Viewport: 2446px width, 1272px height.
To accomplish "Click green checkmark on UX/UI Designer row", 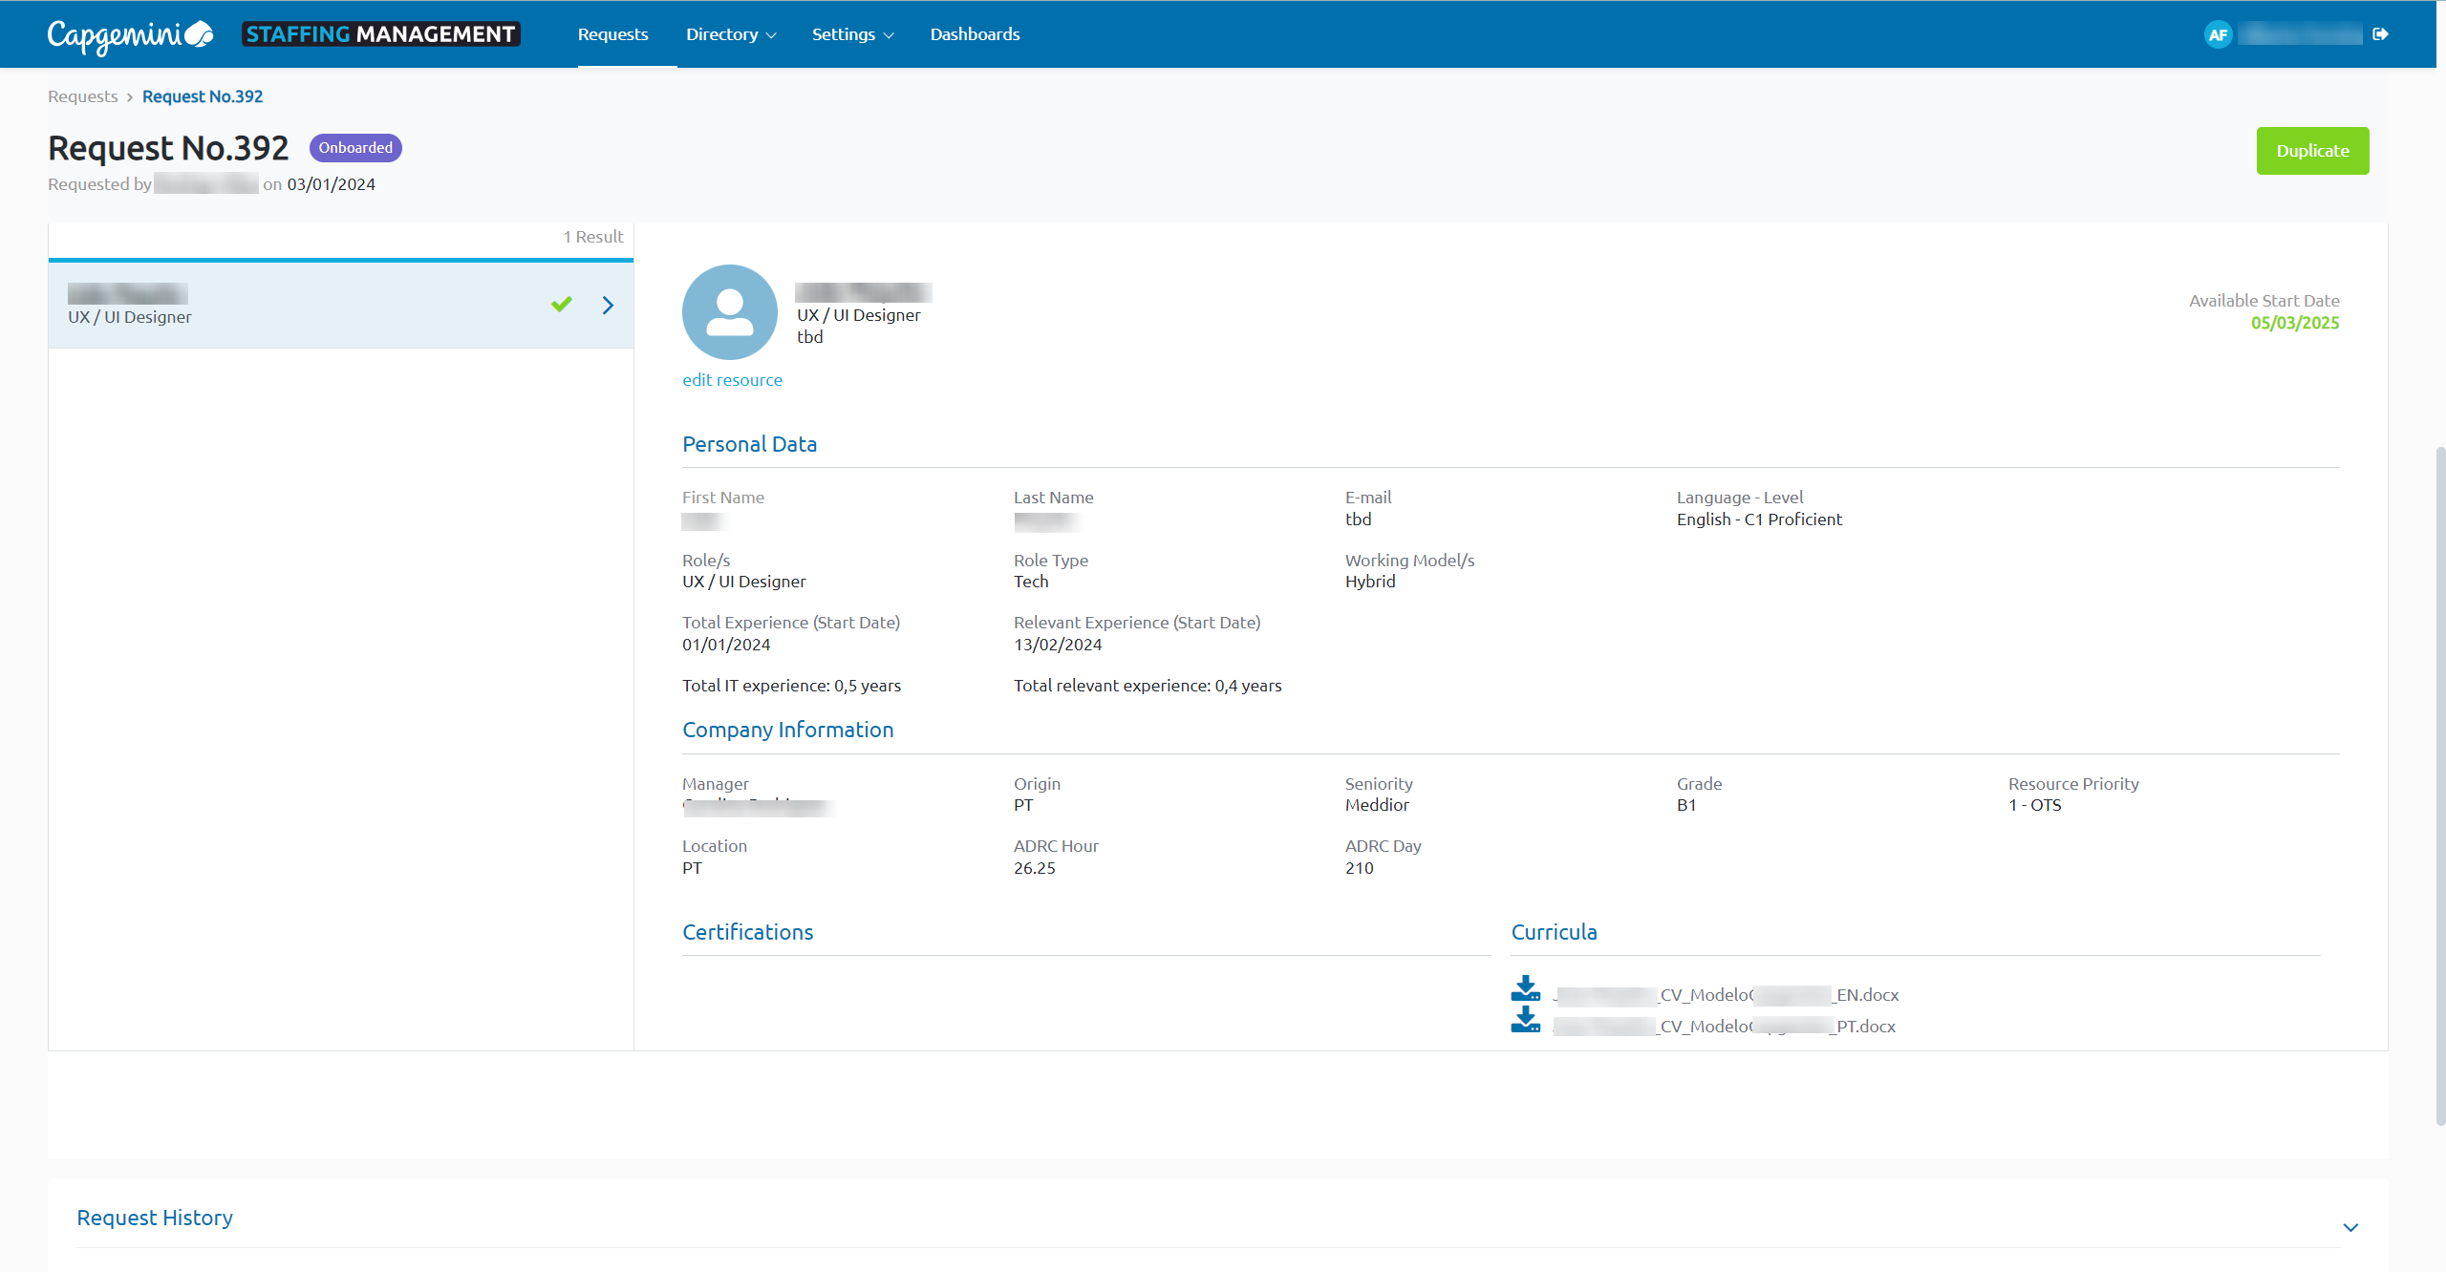I will tap(562, 305).
